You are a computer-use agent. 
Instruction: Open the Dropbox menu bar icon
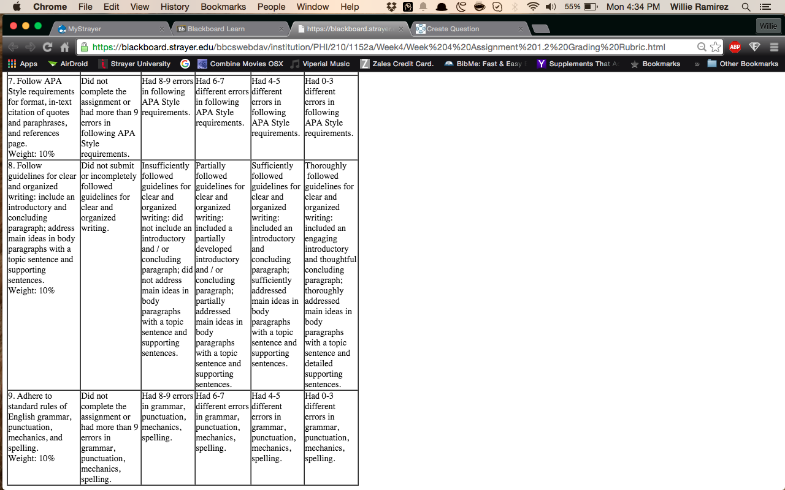[x=392, y=7]
